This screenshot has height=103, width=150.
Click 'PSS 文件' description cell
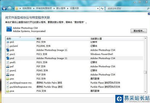pos(41,79)
